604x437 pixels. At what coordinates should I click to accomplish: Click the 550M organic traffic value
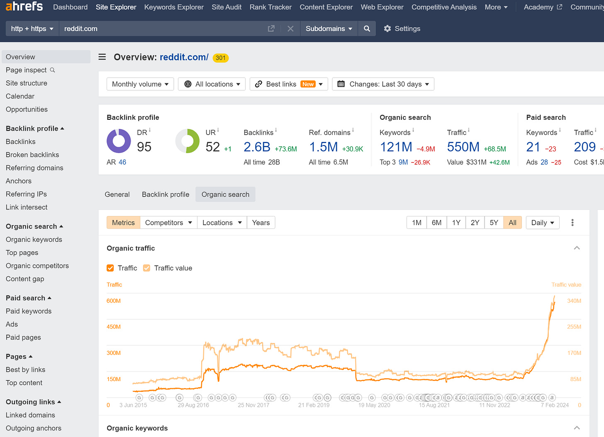coord(463,147)
